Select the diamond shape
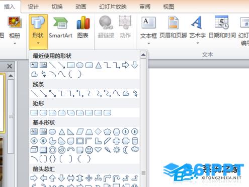The image size is (249, 187). 98,132
